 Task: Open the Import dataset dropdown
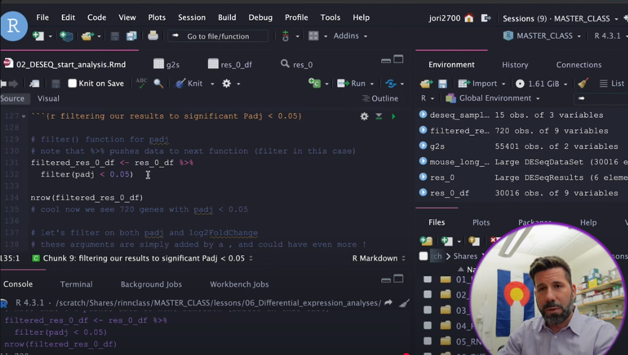[x=482, y=83]
